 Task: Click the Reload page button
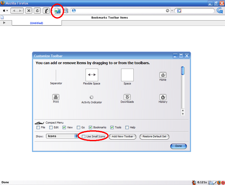pyautogui.click(x=37, y=11)
